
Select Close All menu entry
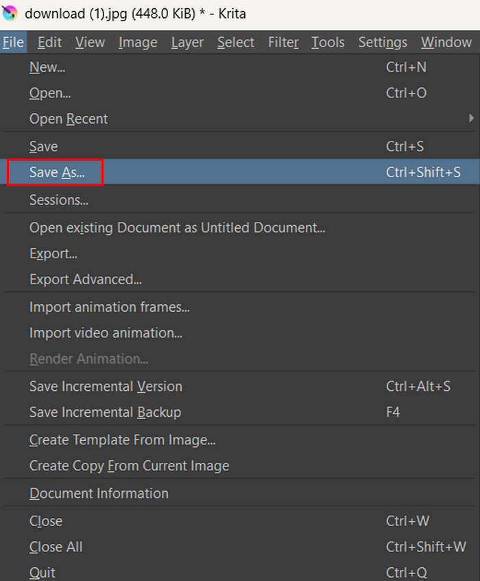pyautogui.click(x=240, y=547)
